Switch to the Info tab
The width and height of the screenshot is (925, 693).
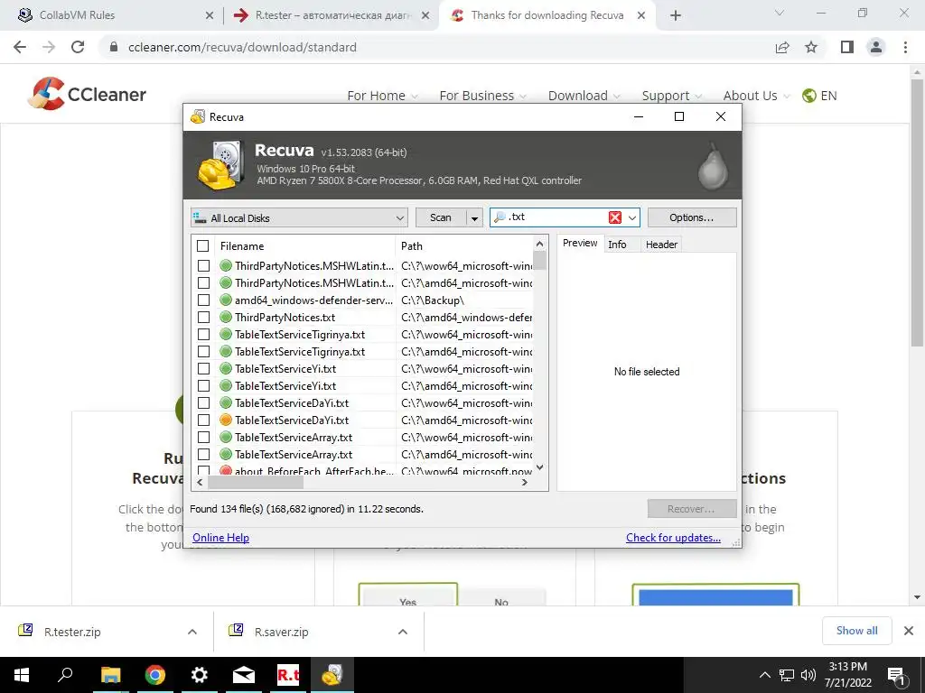[617, 244]
